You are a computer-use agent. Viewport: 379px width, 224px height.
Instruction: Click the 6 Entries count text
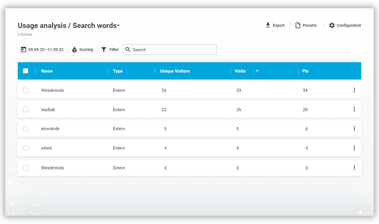coord(25,34)
